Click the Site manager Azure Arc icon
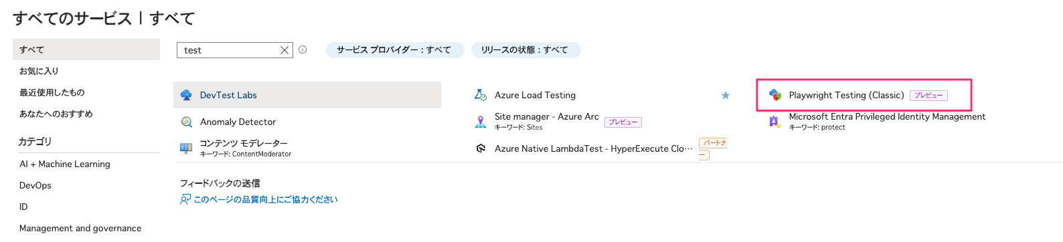This screenshot has height=242, width=1063. coord(481,122)
